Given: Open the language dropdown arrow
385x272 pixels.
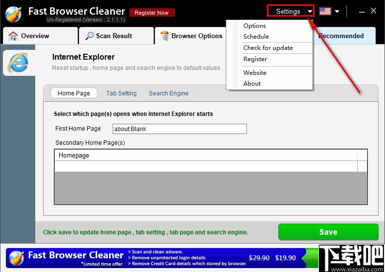Looking at the screenshot, I should [x=337, y=11].
